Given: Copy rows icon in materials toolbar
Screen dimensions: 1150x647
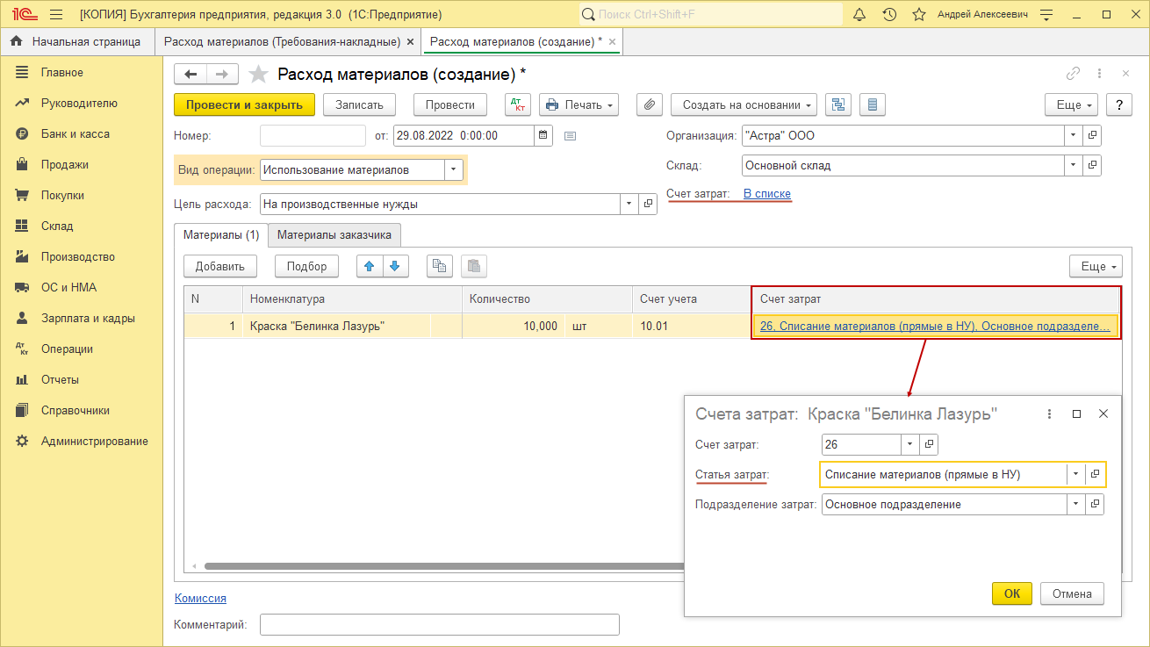Looking at the screenshot, I should tap(440, 266).
